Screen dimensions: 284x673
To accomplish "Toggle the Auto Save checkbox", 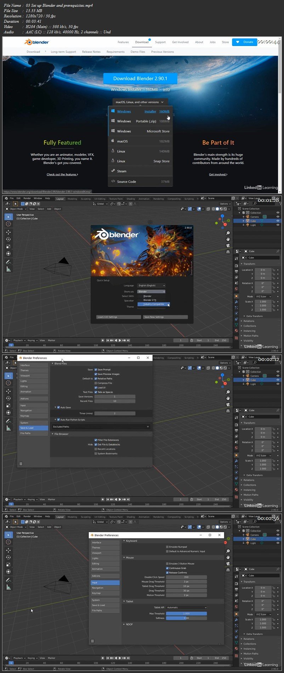I will point(58,407).
